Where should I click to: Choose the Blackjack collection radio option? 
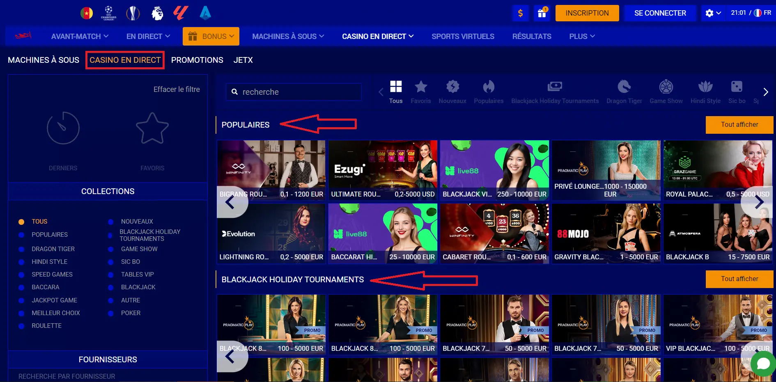pyautogui.click(x=111, y=287)
